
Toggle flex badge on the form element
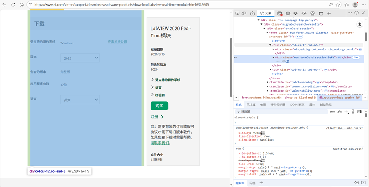299,37
